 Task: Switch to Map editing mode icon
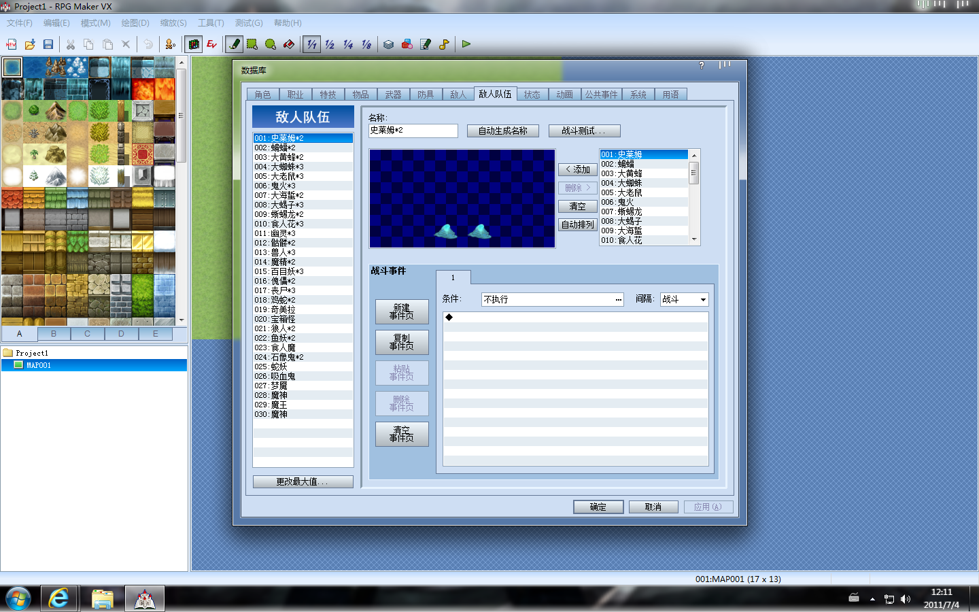[194, 44]
